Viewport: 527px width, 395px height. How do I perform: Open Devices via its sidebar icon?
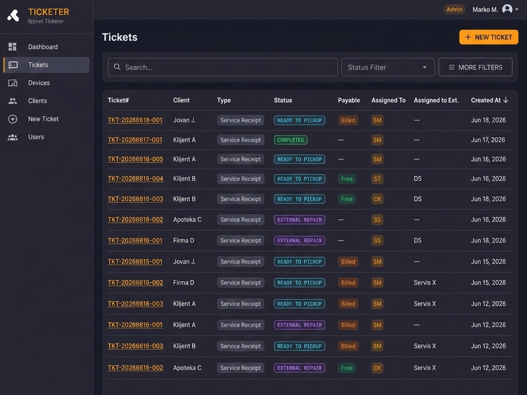(13, 83)
